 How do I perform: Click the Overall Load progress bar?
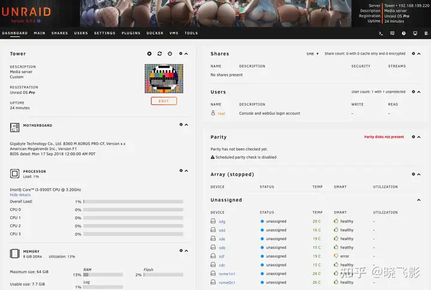pos(133,202)
